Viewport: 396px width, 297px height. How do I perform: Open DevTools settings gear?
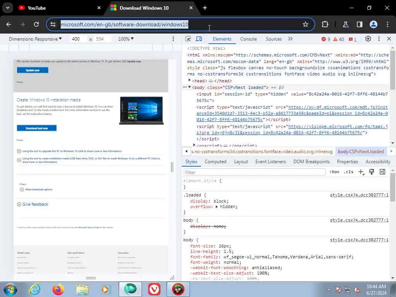pos(368,39)
